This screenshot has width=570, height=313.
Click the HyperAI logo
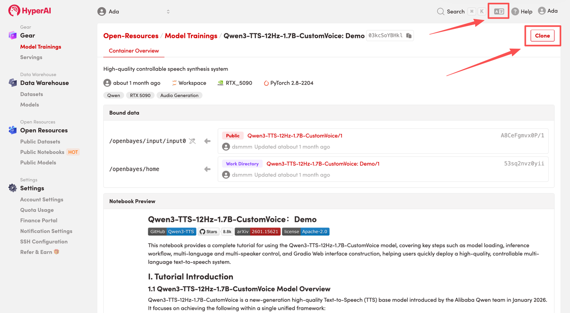pyautogui.click(x=29, y=11)
